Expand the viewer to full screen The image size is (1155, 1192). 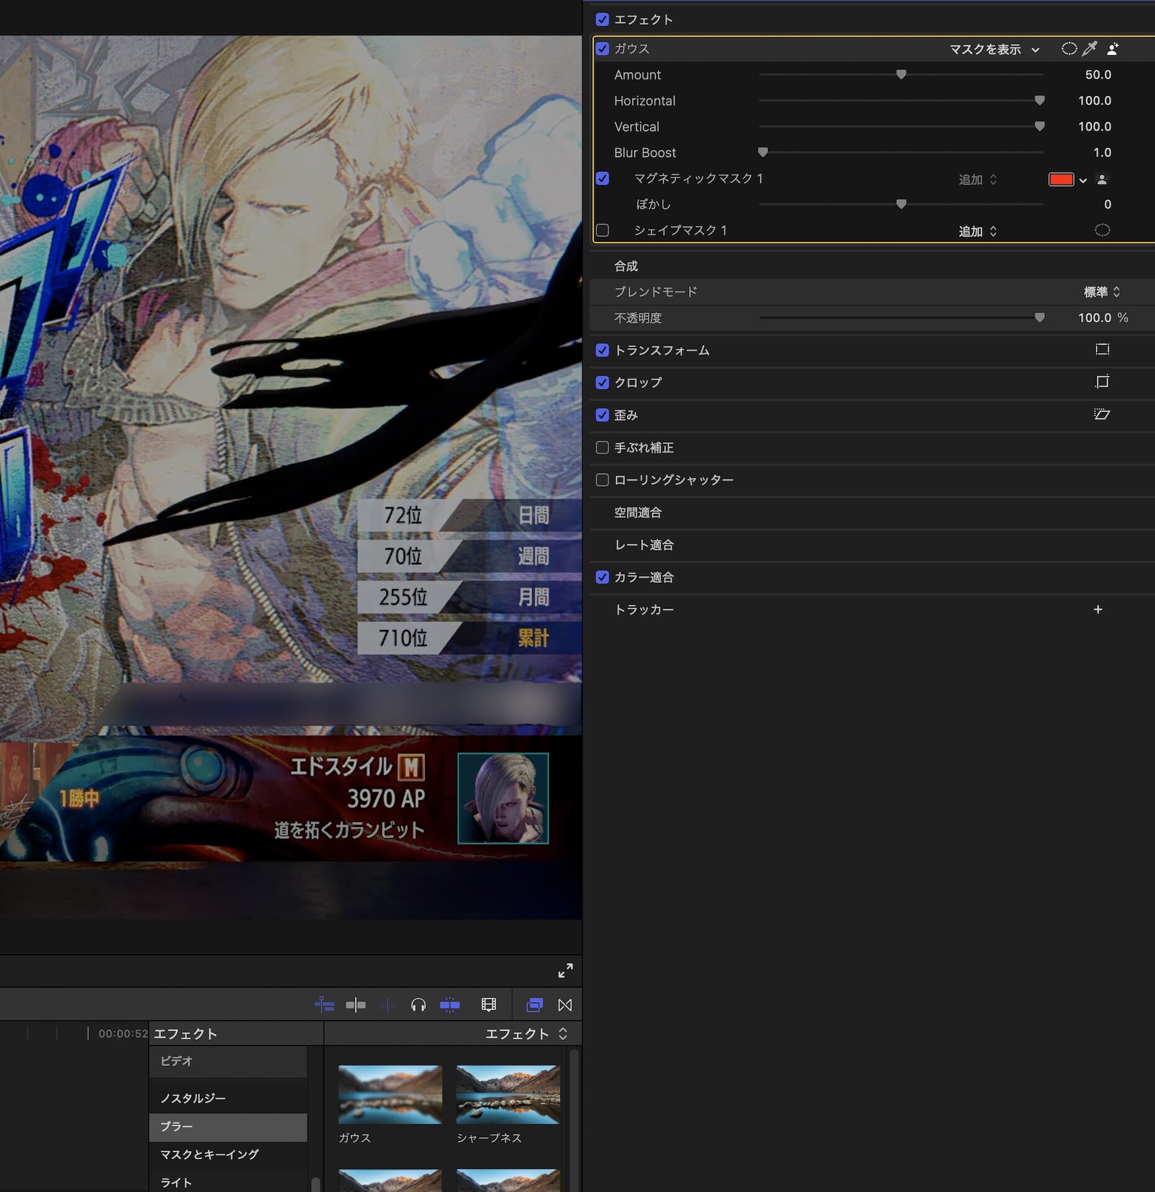(x=565, y=970)
